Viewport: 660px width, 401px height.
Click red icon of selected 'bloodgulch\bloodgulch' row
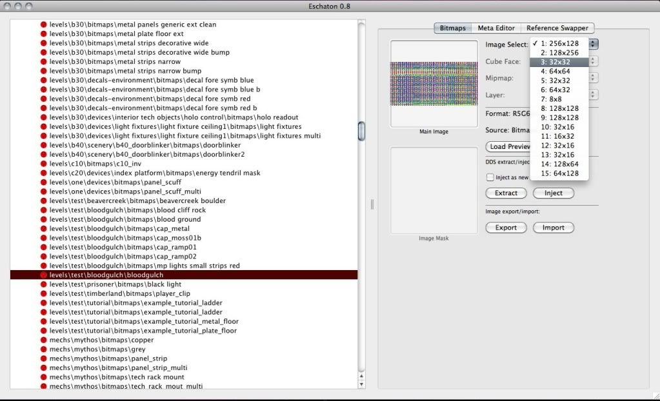tap(43, 275)
